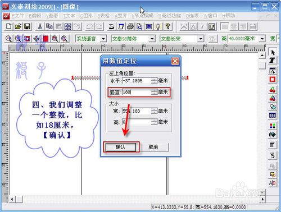The height and width of the screenshot is (212, 281).
Task: Select the red rectangle shape tool
Action: pos(273,79)
